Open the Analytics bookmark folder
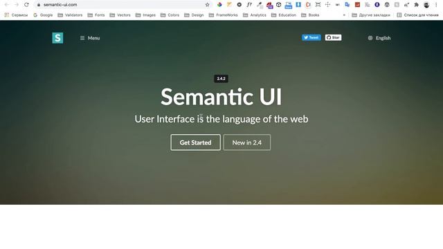This screenshot has width=443, height=249. [x=255, y=15]
